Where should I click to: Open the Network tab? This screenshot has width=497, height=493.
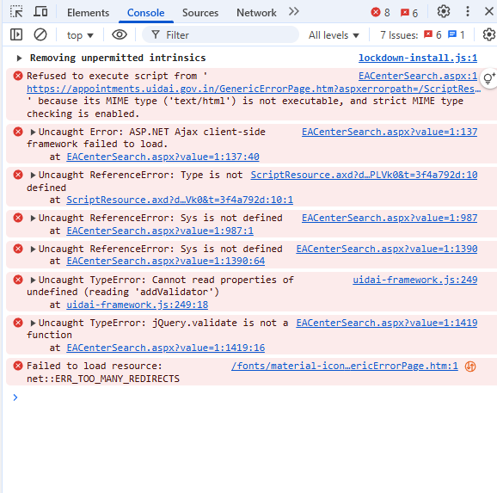(x=256, y=13)
